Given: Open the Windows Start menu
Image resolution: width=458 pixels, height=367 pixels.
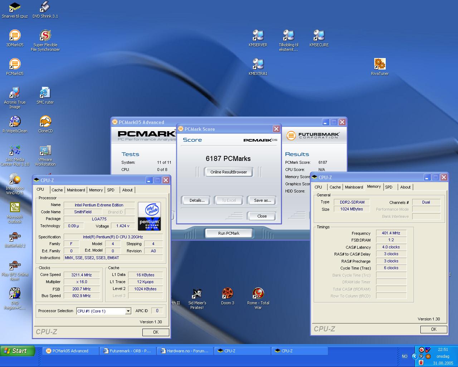Looking at the screenshot, I should click(18, 351).
